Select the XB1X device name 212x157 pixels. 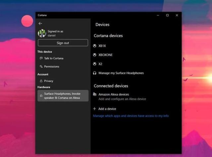pos(102,46)
